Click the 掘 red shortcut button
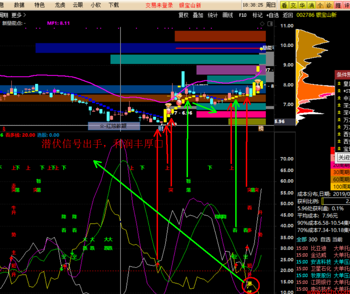This screenshot has height=294, width=350. coord(338,5)
